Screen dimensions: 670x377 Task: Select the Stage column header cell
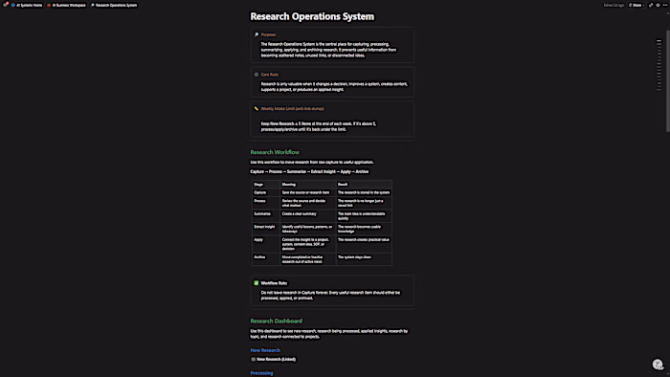coord(266,185)
